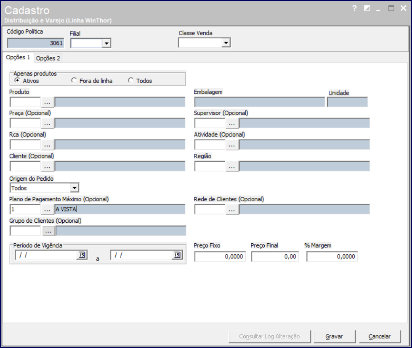This screenshot has height=348, width=412.
Task: Open Região lookup ellipsis button
Action: (x=232, y=166)
